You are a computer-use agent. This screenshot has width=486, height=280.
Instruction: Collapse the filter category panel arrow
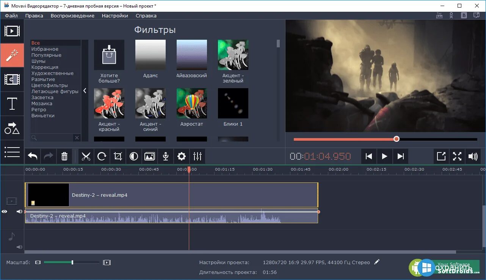(x=85, y=91)
